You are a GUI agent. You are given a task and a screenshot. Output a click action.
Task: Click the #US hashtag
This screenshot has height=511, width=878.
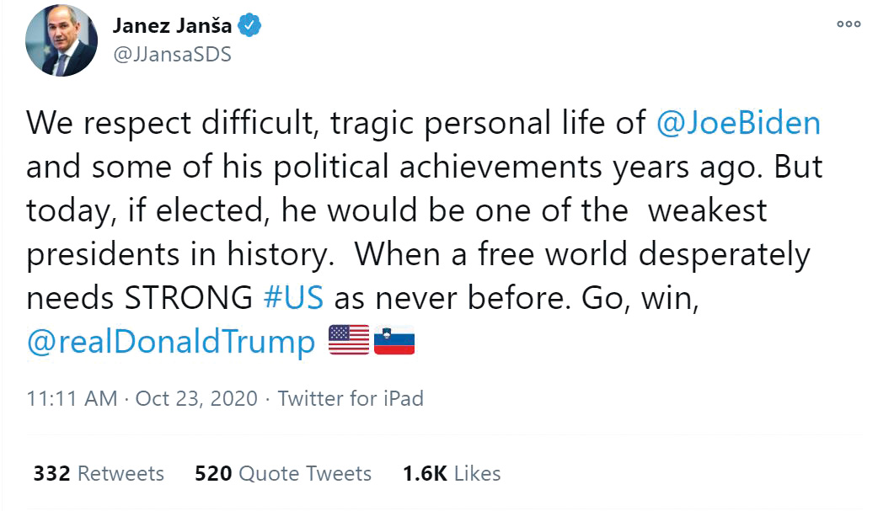tap(293, 297)
